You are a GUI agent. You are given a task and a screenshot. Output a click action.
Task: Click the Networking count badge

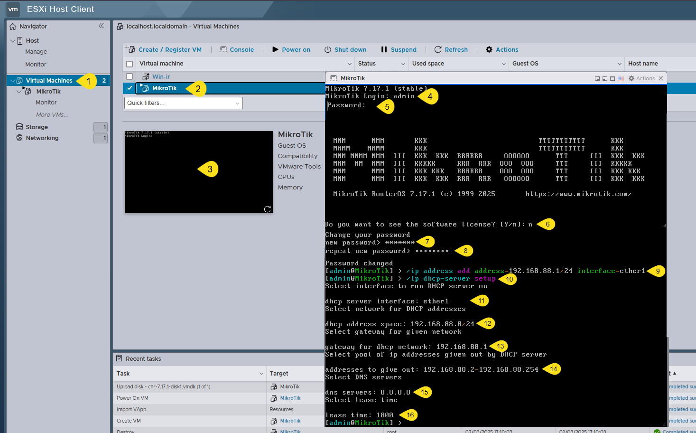click(x=101, y=138)
